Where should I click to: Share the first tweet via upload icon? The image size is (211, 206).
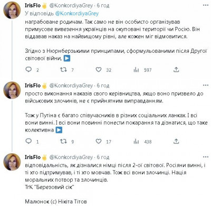[176, 70]
